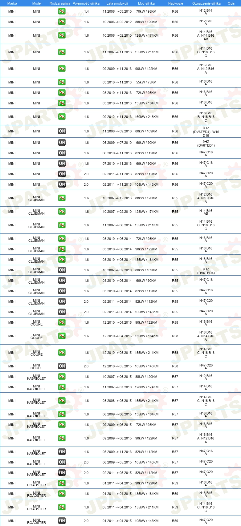Click the date range 09.2012 -> 11.2013
Image resolution: width=241 pixels, height=526 pixels.
[117, 117]
